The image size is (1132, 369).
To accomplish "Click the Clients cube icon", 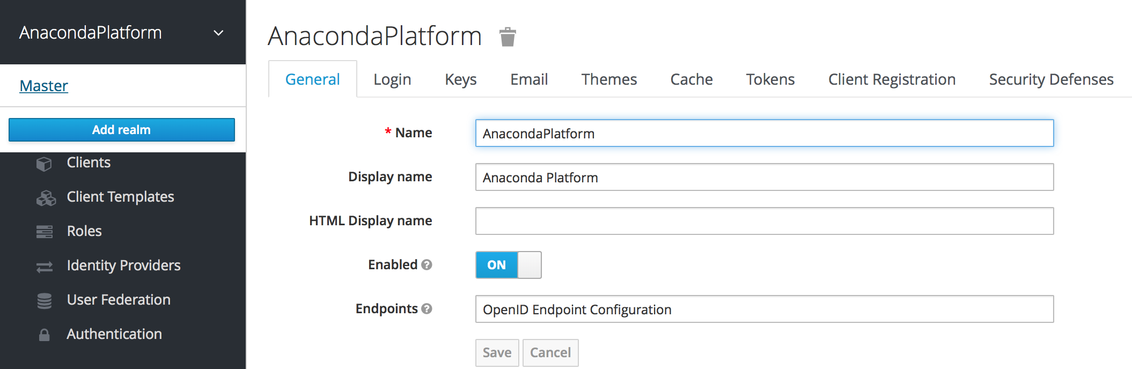I will [44, 163].
